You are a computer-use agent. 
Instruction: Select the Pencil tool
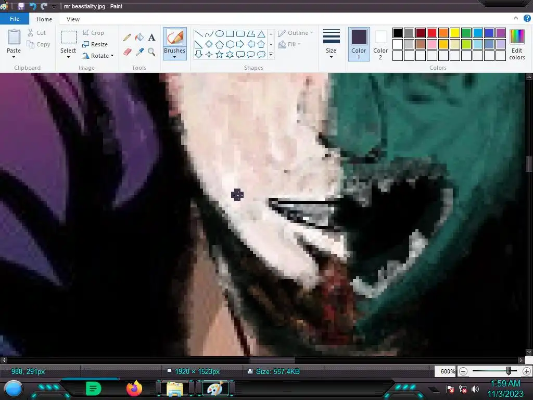click(127, 37)
